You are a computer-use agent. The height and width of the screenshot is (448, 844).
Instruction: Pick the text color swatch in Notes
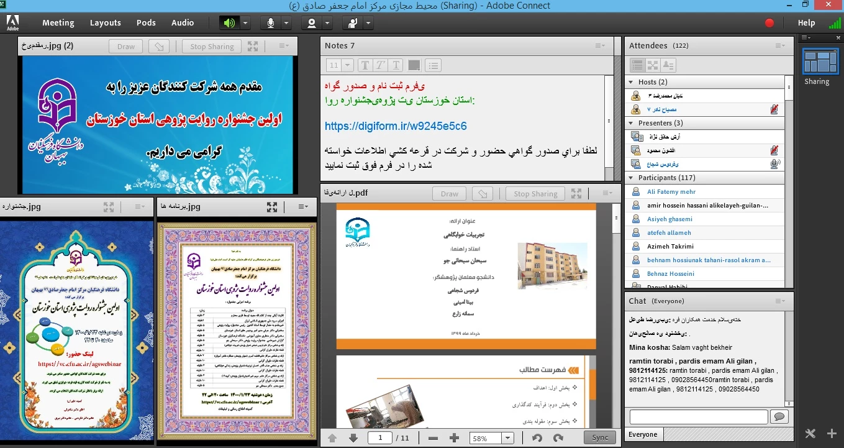(414, 65)
